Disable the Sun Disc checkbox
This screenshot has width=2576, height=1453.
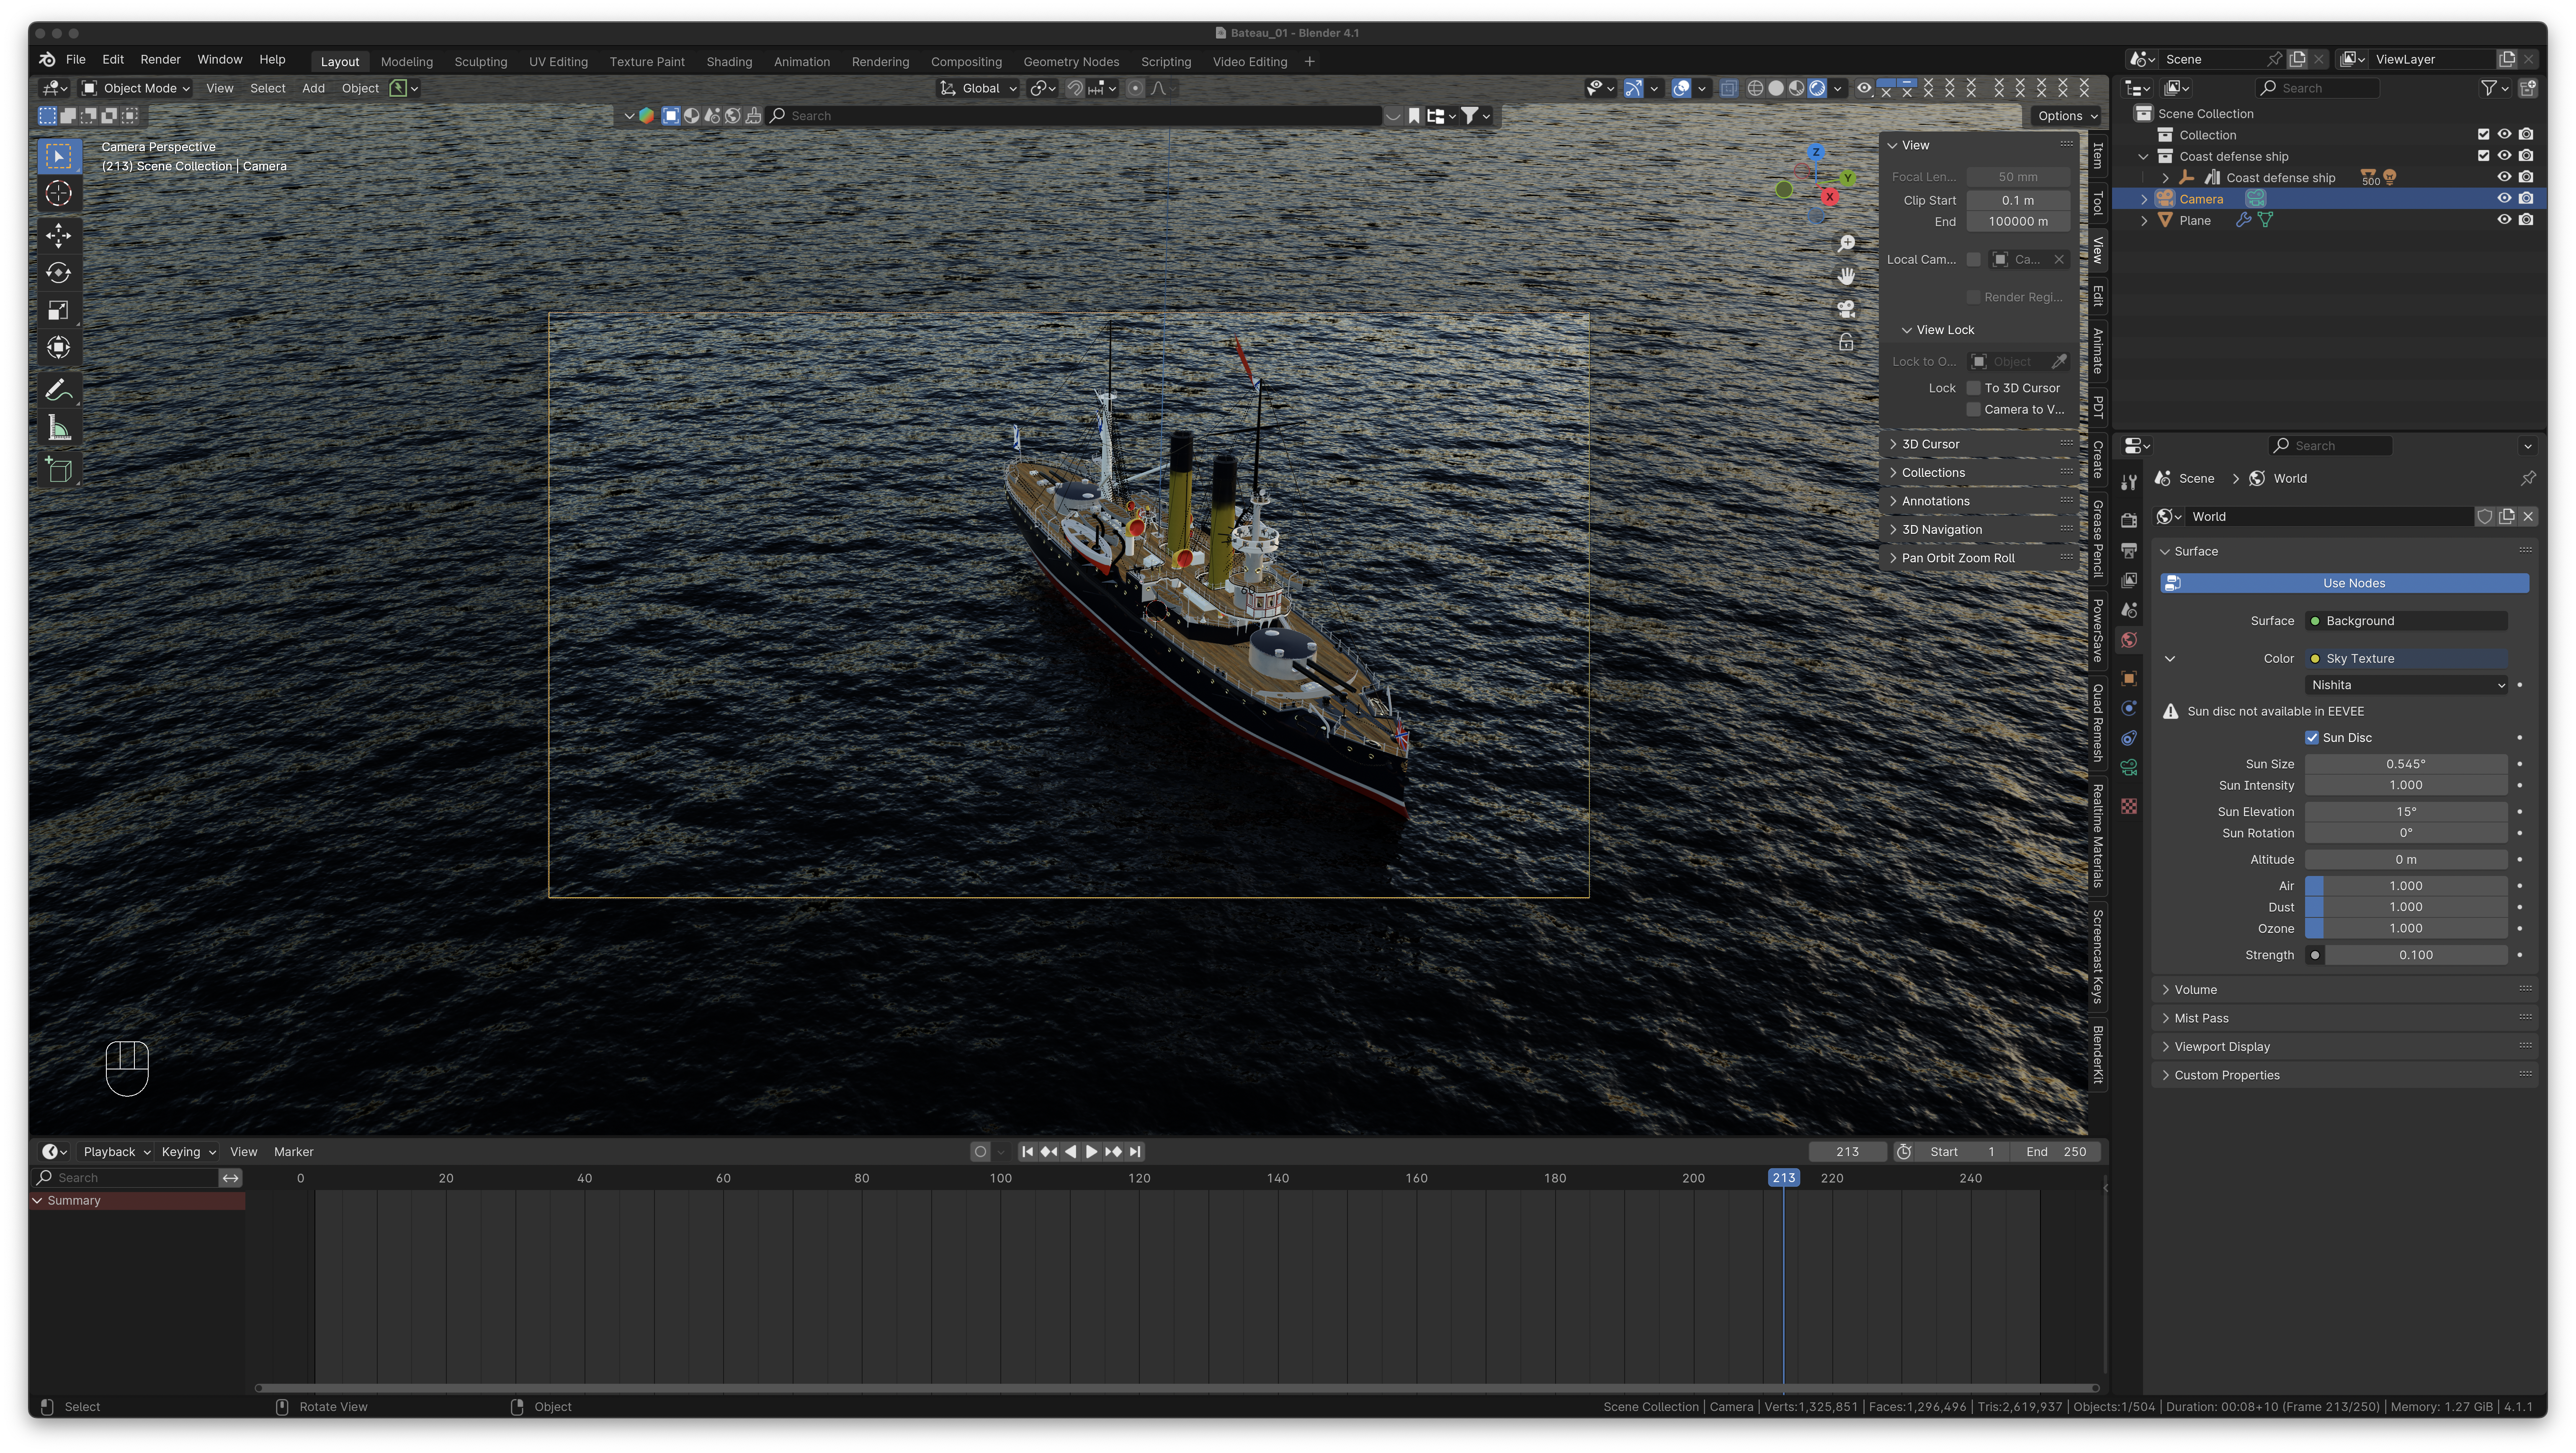pyautogui.click(x=2312, y=738)
